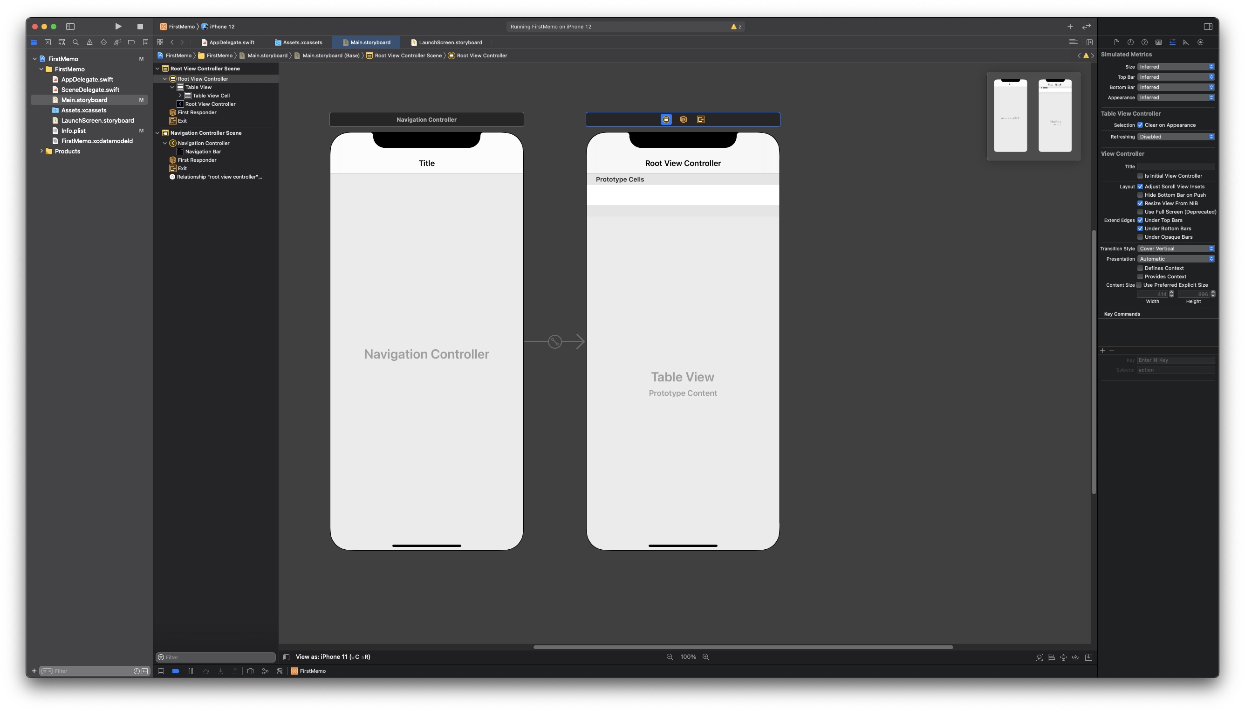Click the Run play button
Image resolution: width=1245 pixels, height=712 pixels.
tap(118, 27)
